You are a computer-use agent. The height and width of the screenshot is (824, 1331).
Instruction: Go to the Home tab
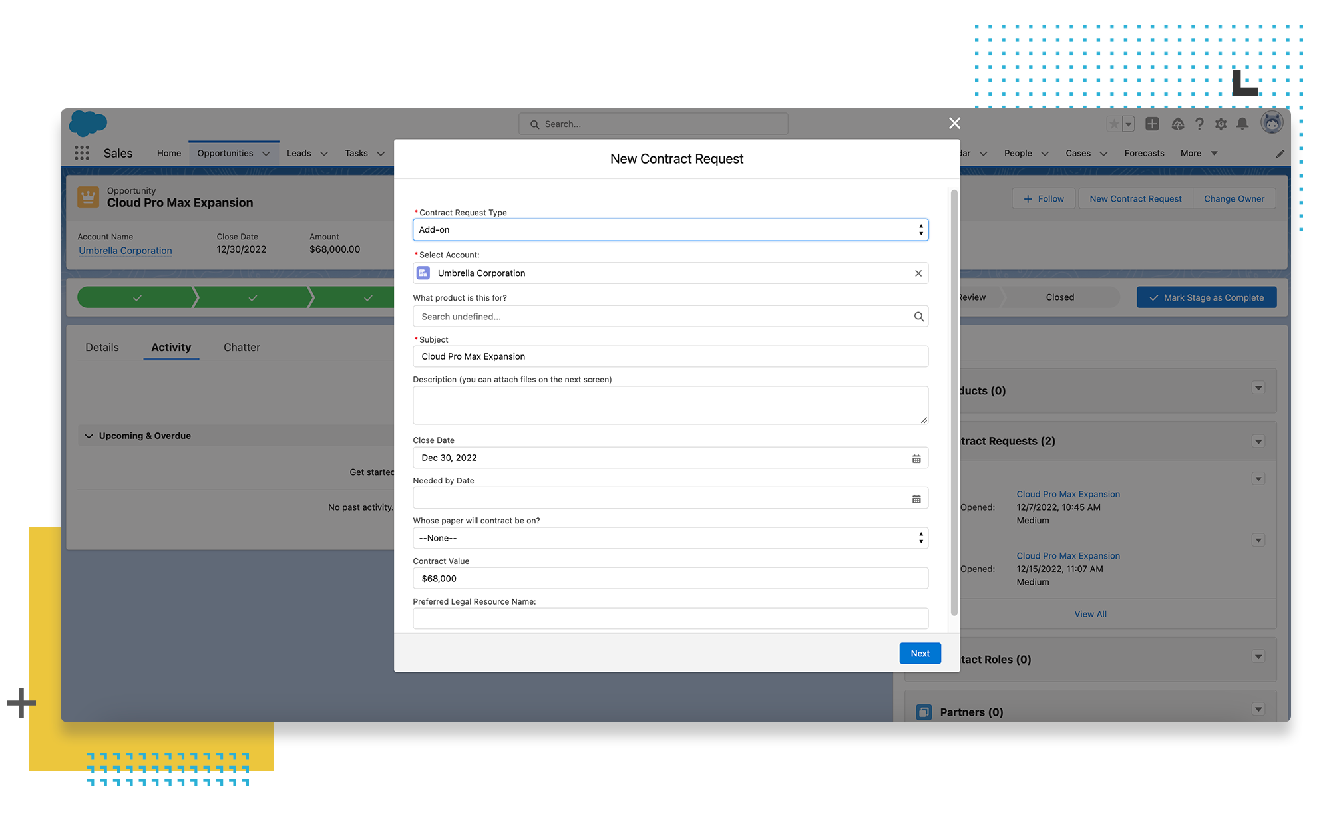click(x=169, y=153)
